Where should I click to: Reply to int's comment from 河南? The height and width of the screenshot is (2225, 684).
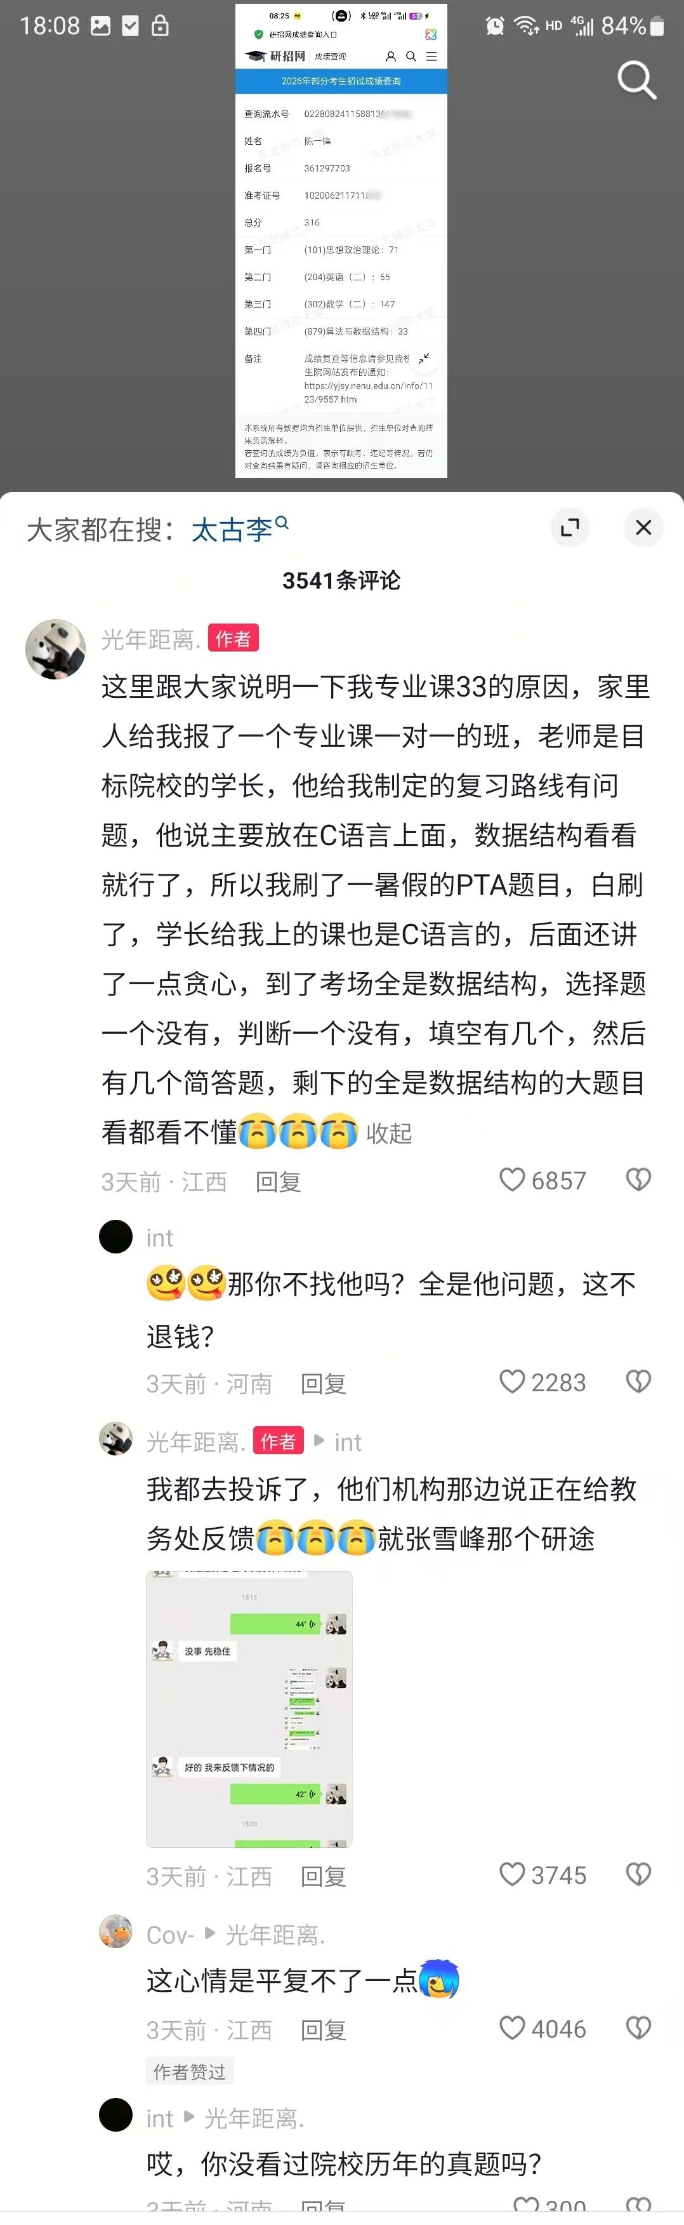click(x=324, y=1384)
